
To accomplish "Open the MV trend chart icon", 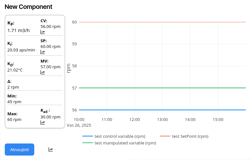I will [43, 72].
